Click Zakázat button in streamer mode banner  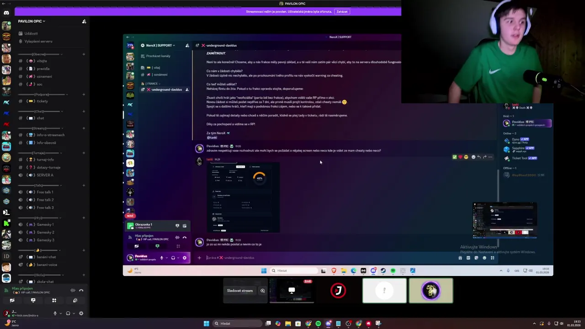[342, 11]
